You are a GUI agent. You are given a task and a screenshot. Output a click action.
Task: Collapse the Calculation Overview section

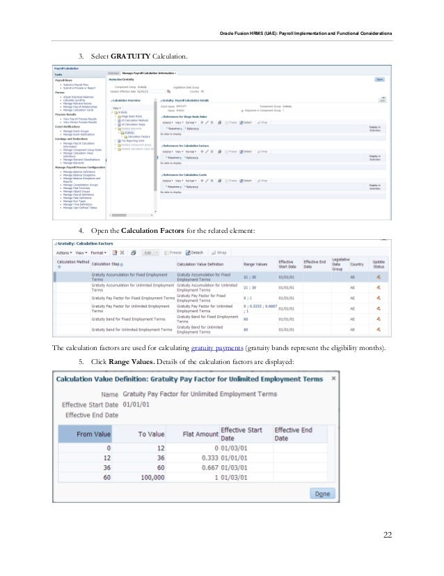(x=111, y=100)
